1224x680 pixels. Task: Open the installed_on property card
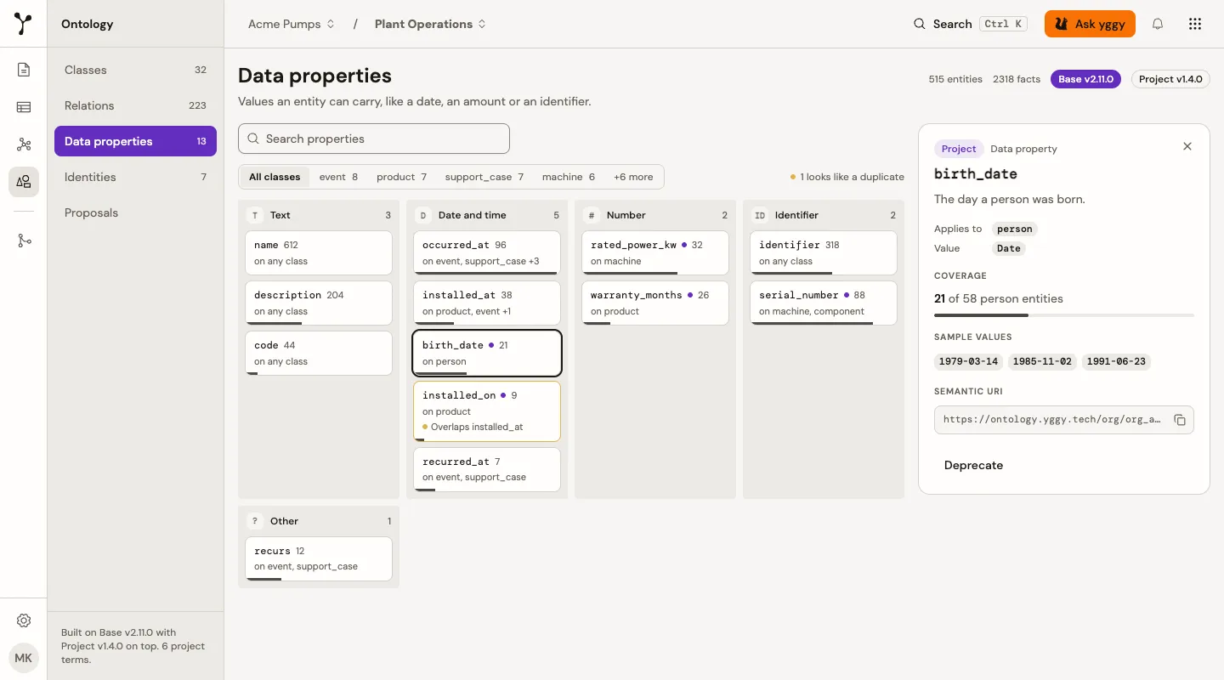pyautogui.click(x=487, y=411)
